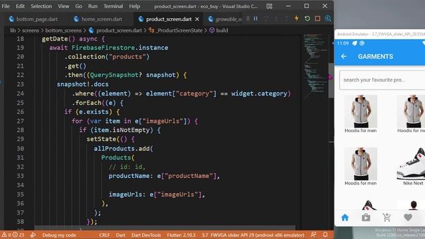This screenshot has height=239, width=425.
Task: Click the editor horizontal scrollbar
Action: (x=165, y=228)
